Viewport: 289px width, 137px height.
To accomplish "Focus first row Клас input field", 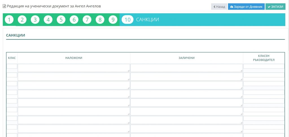I will [x=12, y=66].
